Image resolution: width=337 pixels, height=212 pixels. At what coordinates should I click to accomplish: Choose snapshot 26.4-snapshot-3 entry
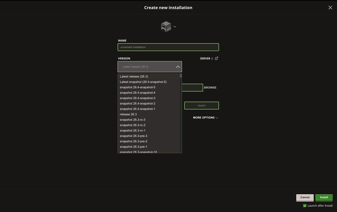coord(149,98)
